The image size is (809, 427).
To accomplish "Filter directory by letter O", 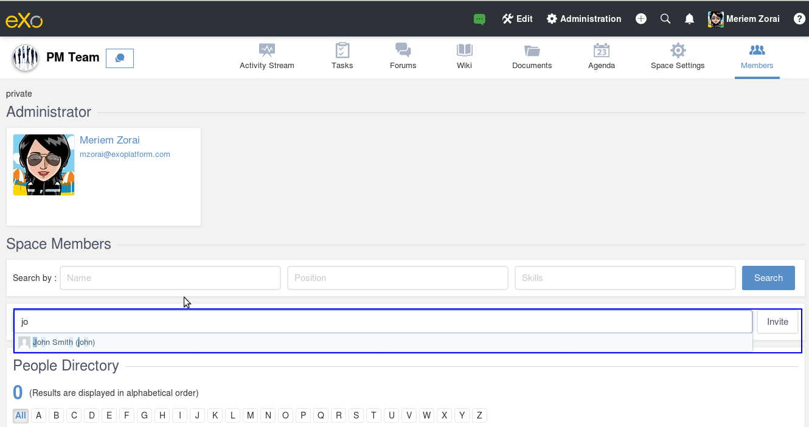I will (285, 415).
